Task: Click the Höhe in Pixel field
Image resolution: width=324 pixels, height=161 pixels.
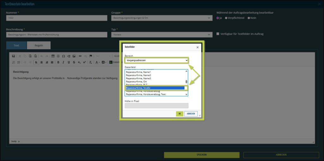Action: tap(156, 106)
